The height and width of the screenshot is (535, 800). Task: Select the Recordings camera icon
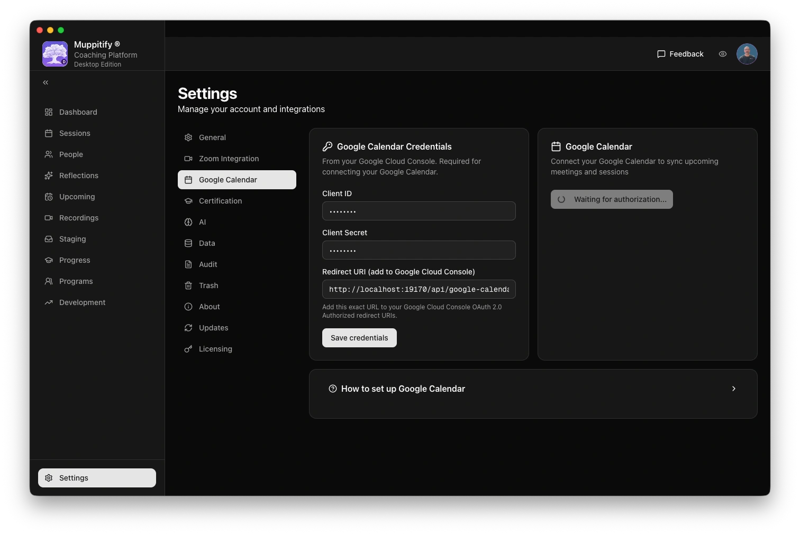pyautogui.click(x=49, y=218)
